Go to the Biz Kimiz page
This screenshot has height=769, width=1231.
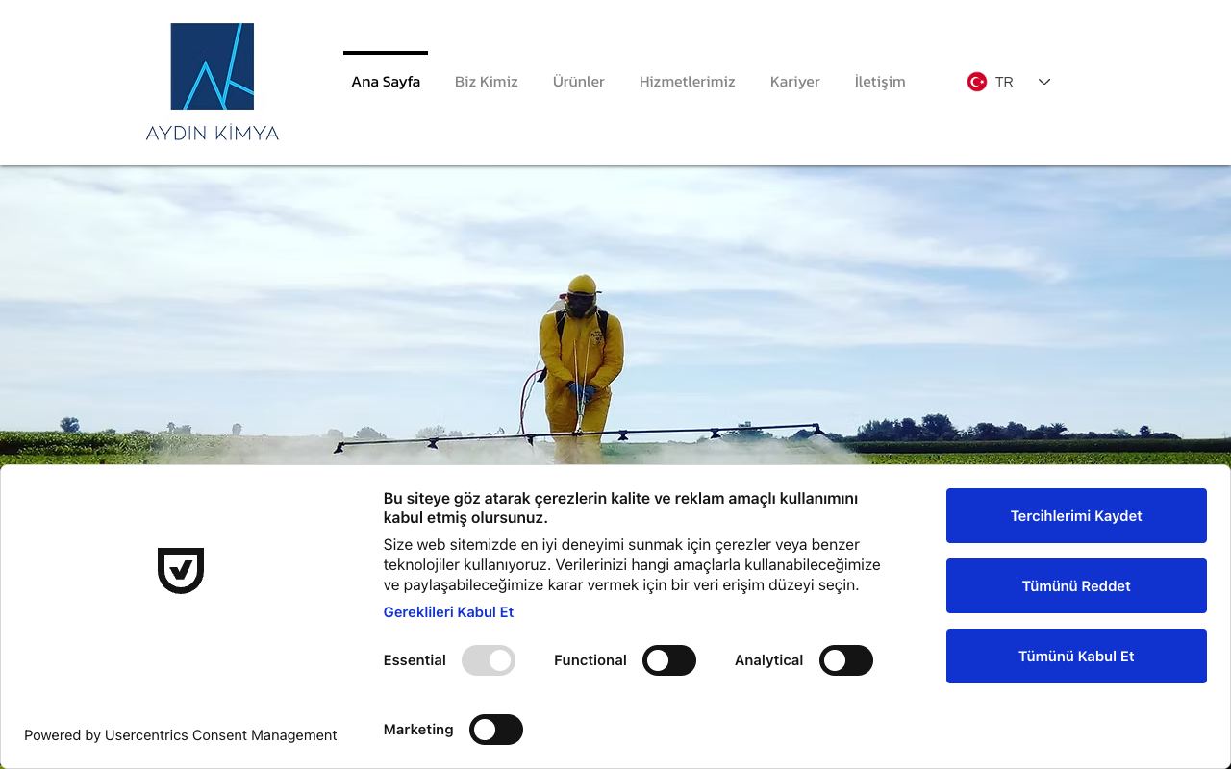[487, 82]
